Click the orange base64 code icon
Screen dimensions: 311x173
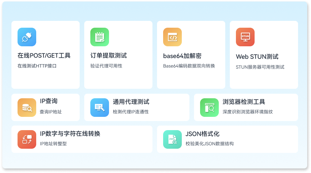tap(172, 37)
